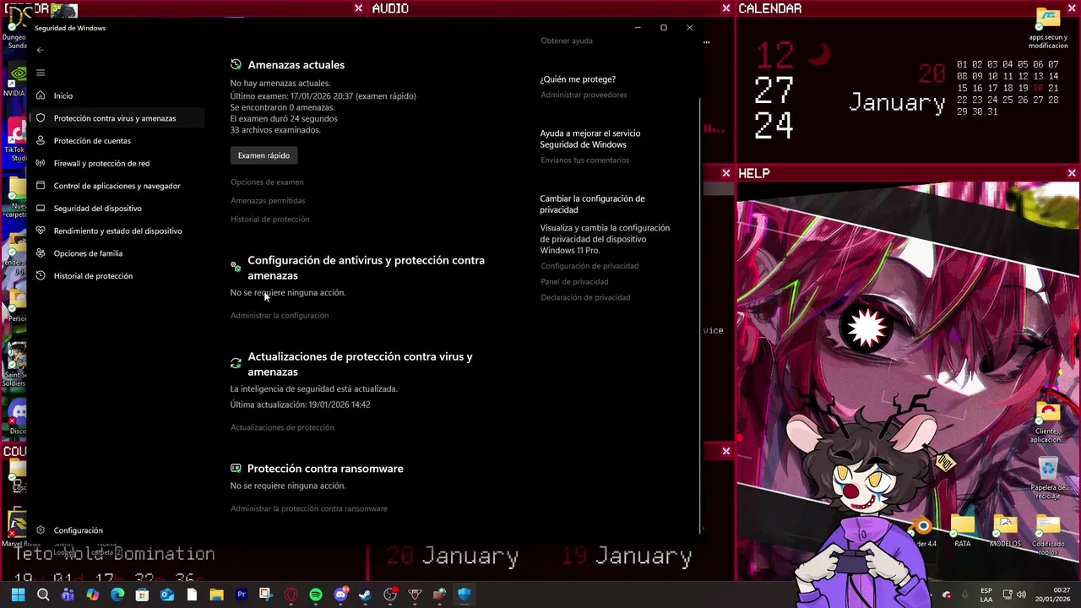Click the microphone tray icon

tap(965, 595)
